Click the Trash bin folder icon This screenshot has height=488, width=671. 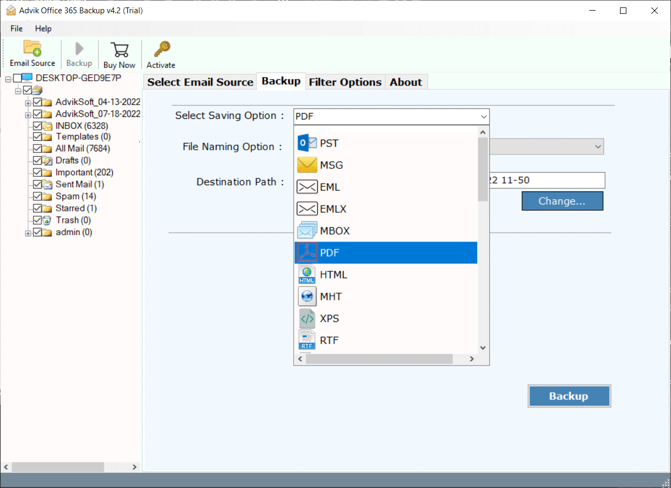tap(47, 220)
